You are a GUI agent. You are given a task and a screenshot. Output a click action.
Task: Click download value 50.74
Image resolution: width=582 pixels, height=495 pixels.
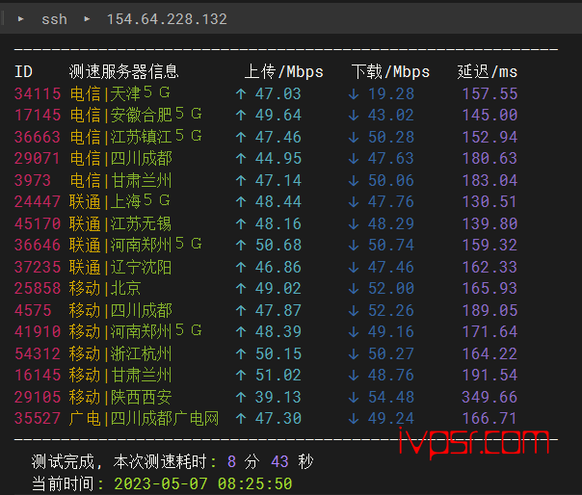(x=391, y=245)
